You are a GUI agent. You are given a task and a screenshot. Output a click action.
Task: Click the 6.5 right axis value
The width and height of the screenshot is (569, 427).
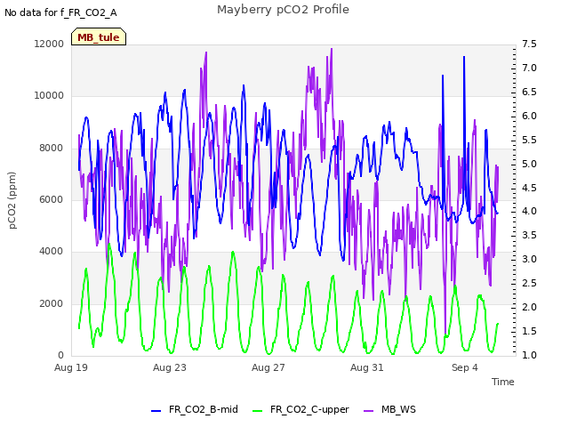point(529,92)
